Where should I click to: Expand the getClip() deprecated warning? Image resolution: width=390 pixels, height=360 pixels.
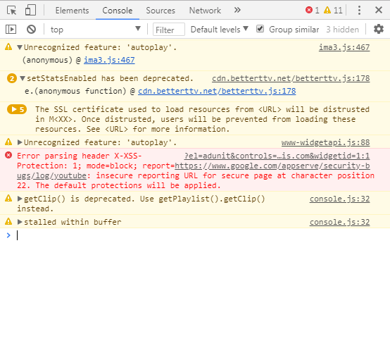(x=20, y=199)
